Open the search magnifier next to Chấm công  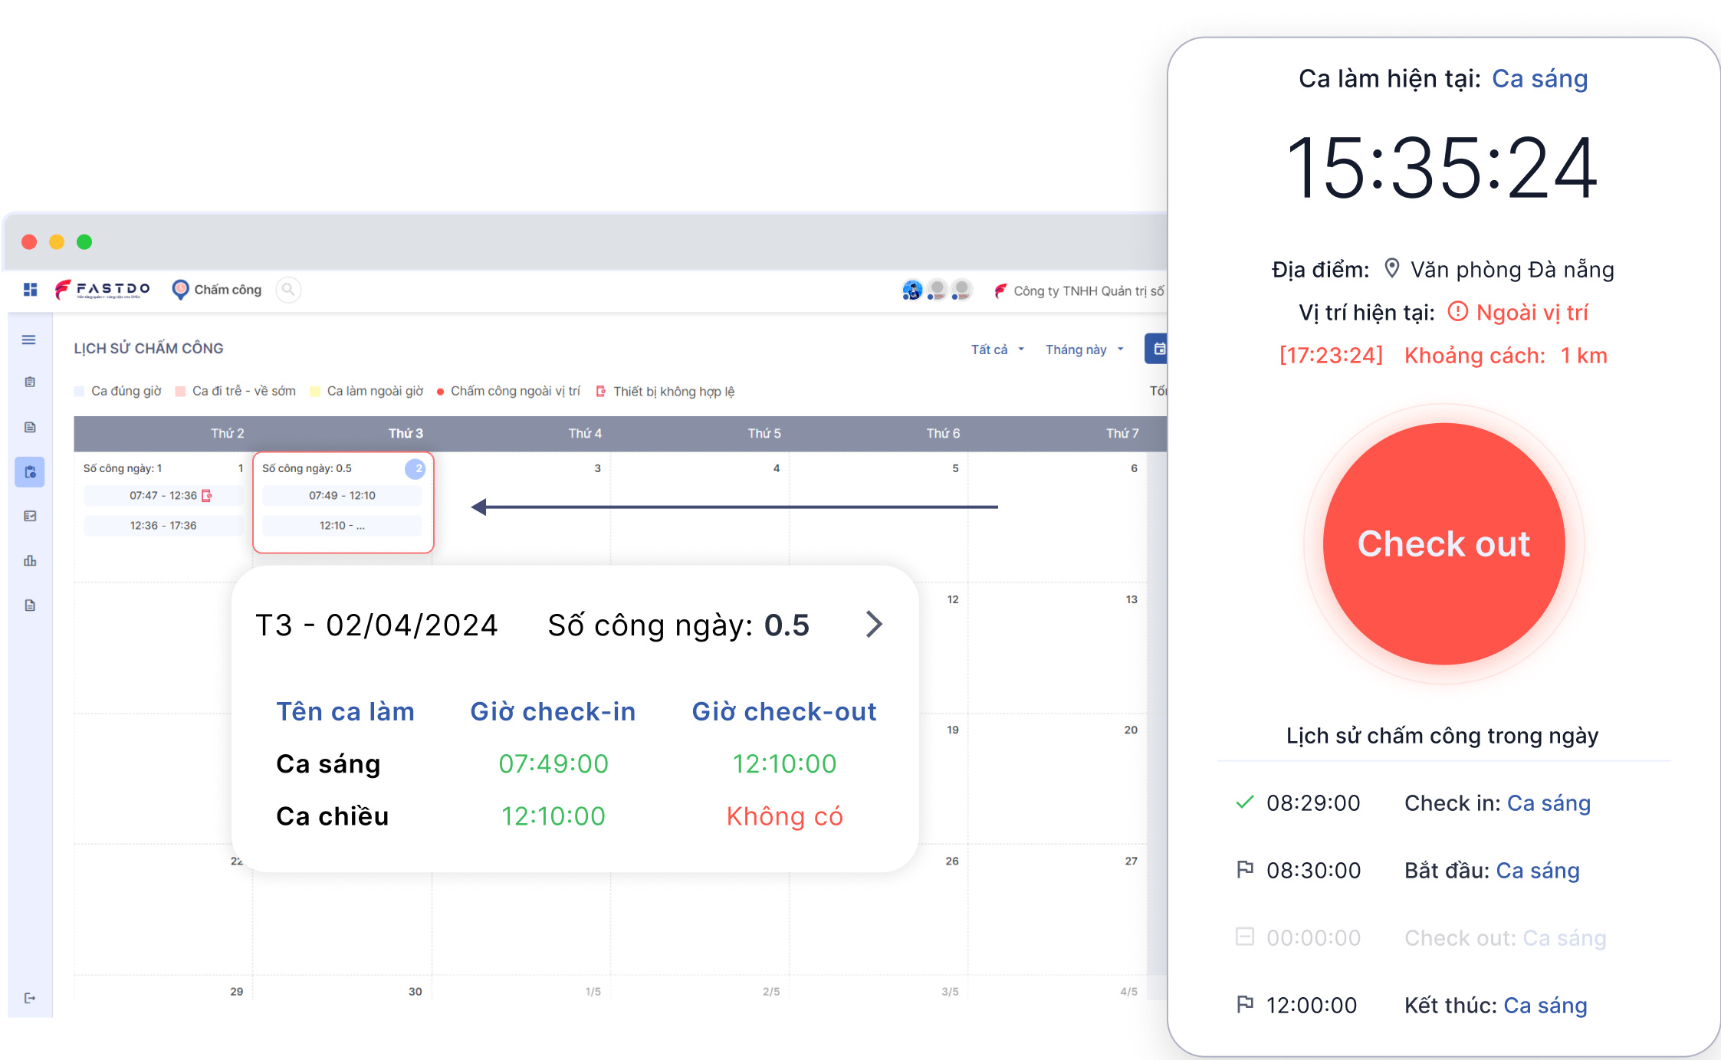(x=288, y=290)
